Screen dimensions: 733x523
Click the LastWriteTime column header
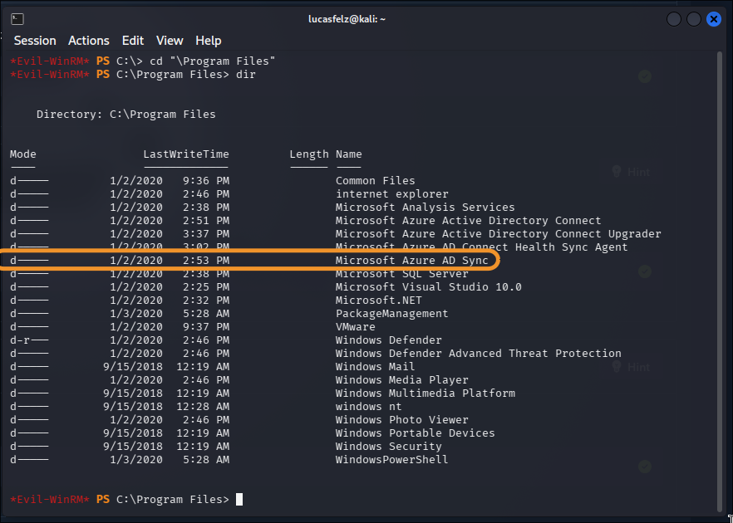(186, 154)
